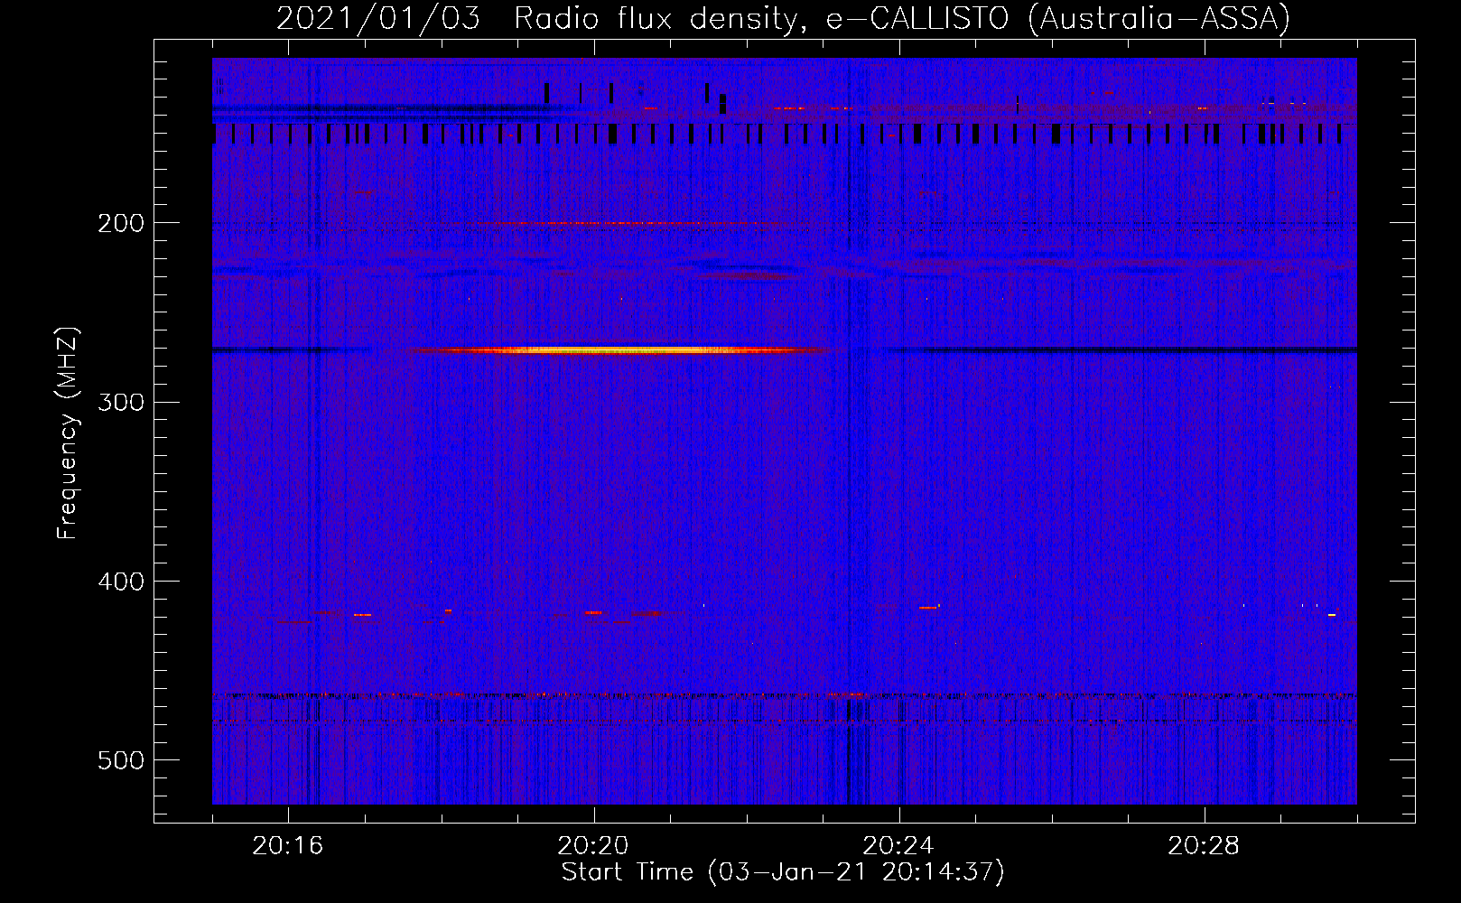Click the 20:24 time tick label

[x=898, y=846]
